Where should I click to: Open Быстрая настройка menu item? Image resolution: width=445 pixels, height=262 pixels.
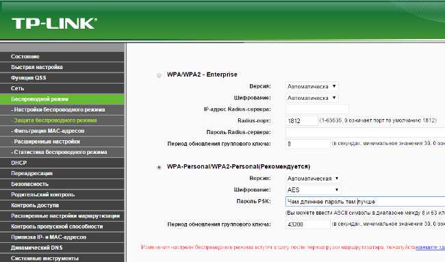(62, 67)
